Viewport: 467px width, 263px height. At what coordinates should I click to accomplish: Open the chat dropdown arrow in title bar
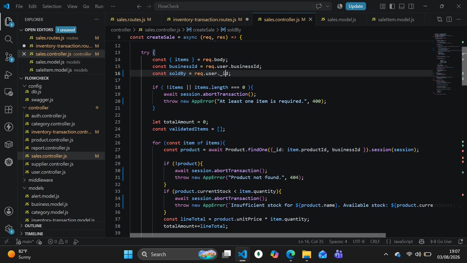click(x=327, y=6)
